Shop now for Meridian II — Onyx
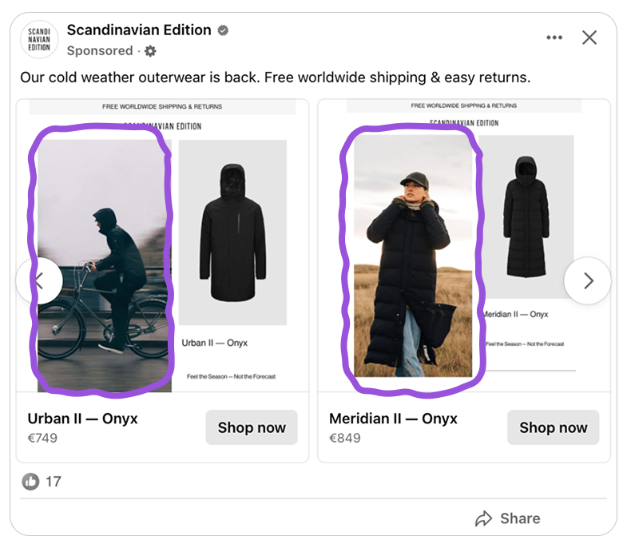This screenshot has width=627, height=548. (x=553, y=427)
